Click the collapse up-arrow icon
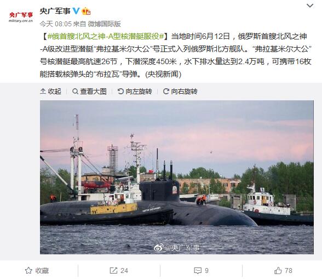 pos(43,92)
